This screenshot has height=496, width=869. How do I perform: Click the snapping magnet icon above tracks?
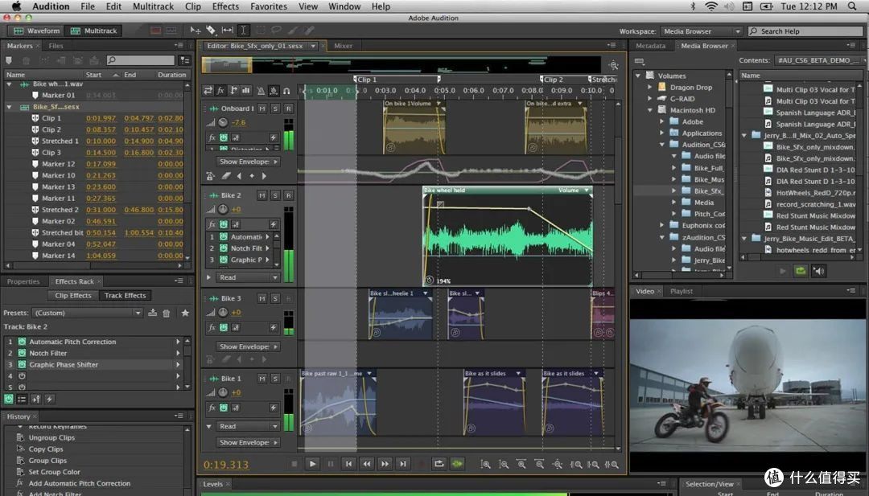click(x=286, y=90)
